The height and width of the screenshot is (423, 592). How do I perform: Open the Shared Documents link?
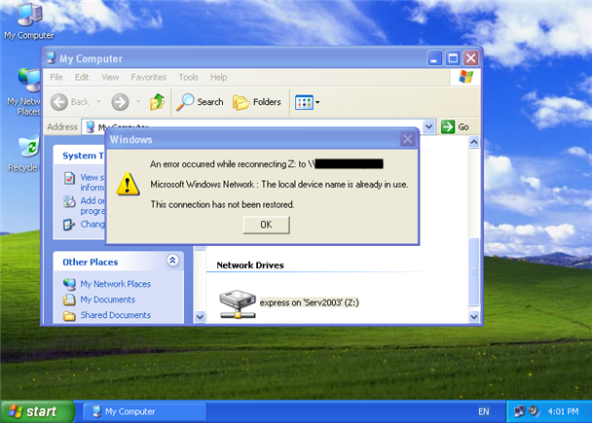point(116,315)
